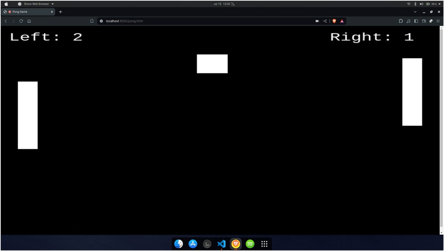The width and height of the screenshot is (444, 251).
Task: Open the system status menu arrow
Action: 440,4
